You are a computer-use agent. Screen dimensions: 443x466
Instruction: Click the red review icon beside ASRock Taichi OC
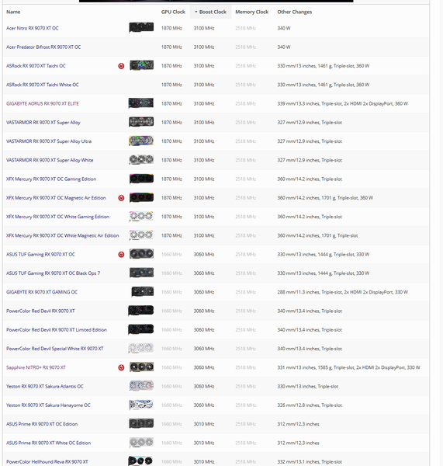pyautogui.click(x=121, y=66)
